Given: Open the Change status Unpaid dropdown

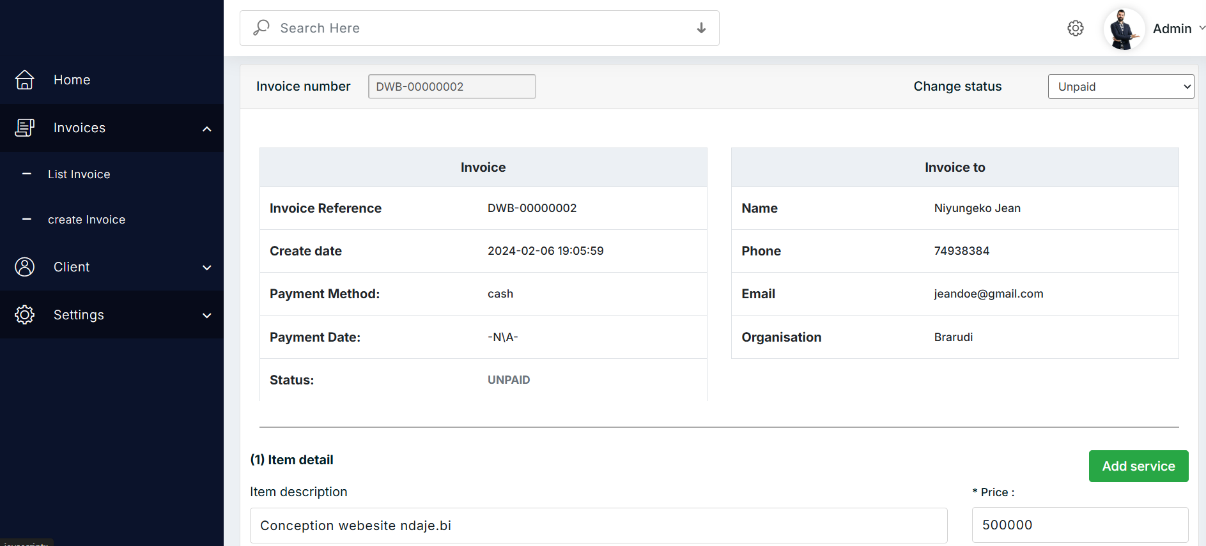Looking at the screenshot, I should click(1121, 87).
